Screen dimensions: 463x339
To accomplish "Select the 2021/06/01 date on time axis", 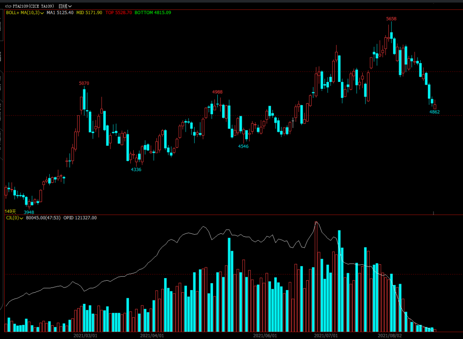I will click(x=265, y=336).
